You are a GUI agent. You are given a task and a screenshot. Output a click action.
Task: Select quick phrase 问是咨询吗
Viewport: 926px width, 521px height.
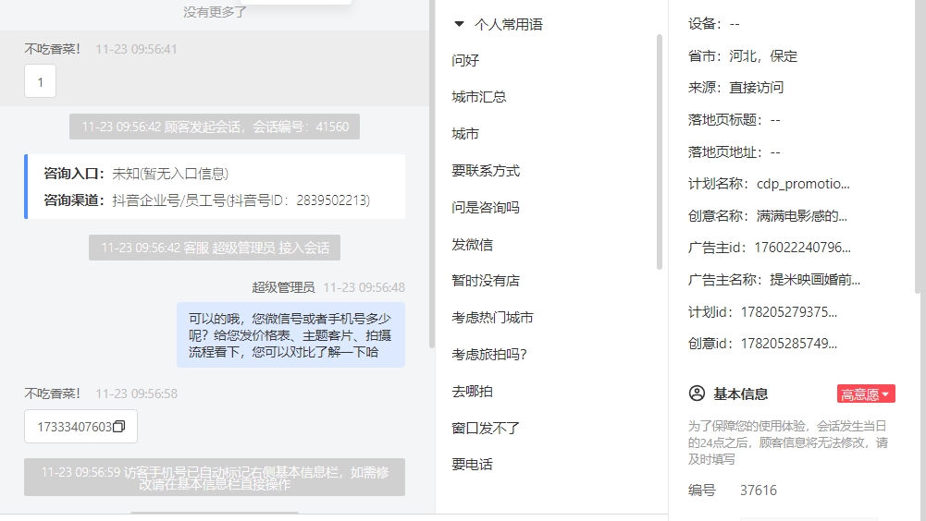486,208
